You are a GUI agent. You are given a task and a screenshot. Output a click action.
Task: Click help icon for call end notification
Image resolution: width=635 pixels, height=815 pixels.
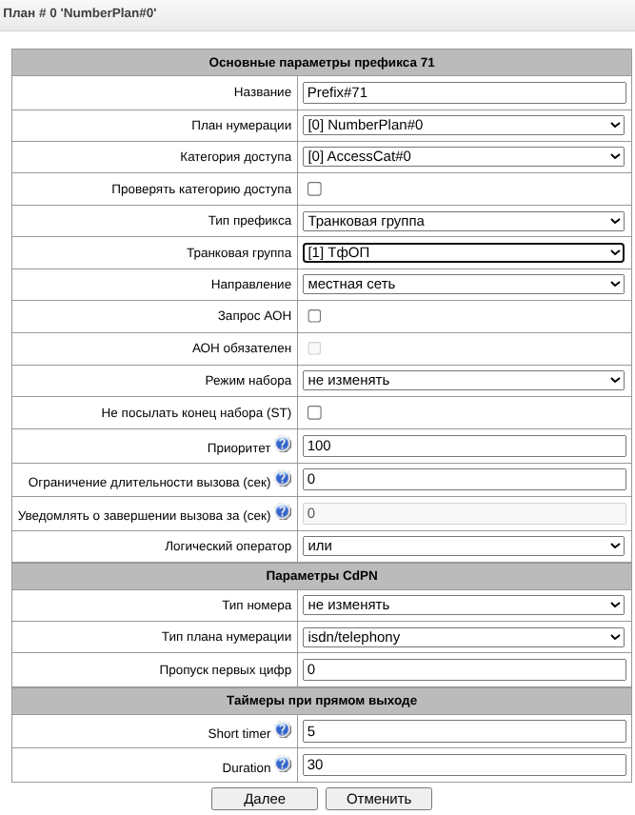pos(283,512)
